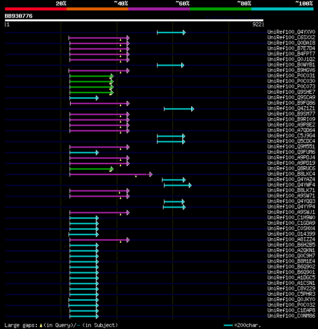Click the yellow Query gap legend marker
Viewport: 318px width, 329px height.
(x=41, y=326)
